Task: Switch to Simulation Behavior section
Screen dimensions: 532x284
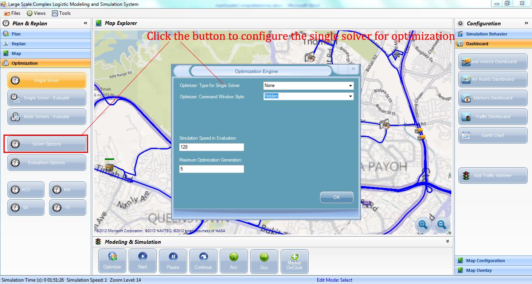Action: coord(486,34)
